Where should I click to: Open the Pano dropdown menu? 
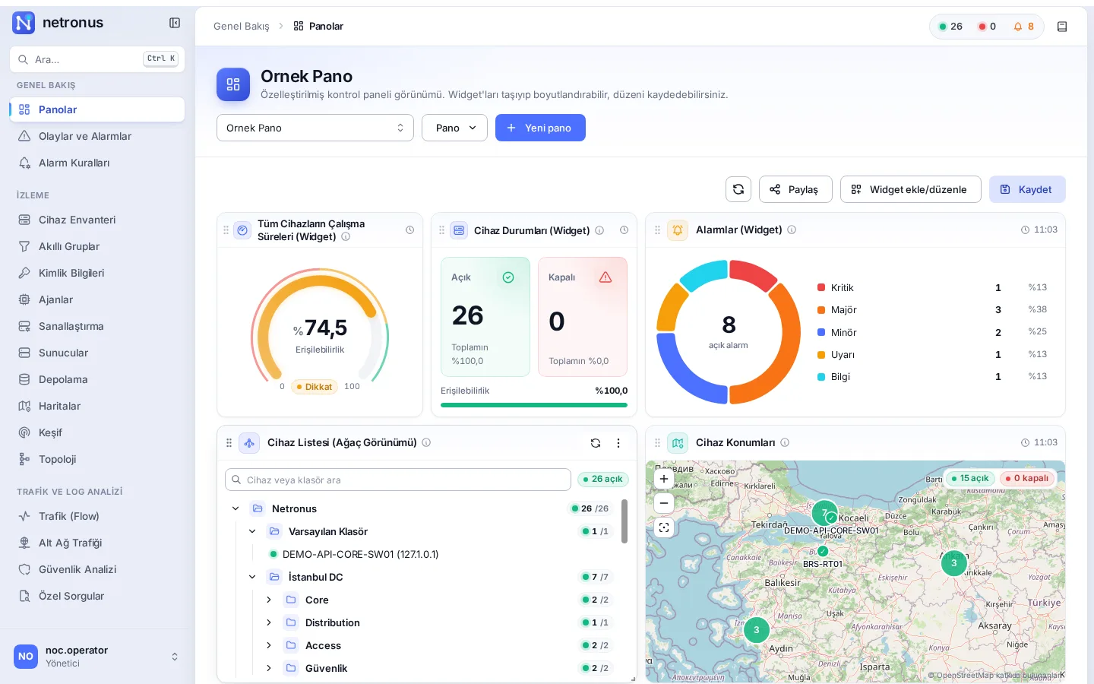[454, 128]
